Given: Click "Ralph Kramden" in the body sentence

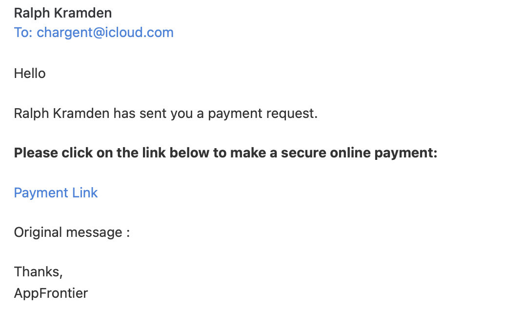Looking at the screenshot, I should coord(61,114).
